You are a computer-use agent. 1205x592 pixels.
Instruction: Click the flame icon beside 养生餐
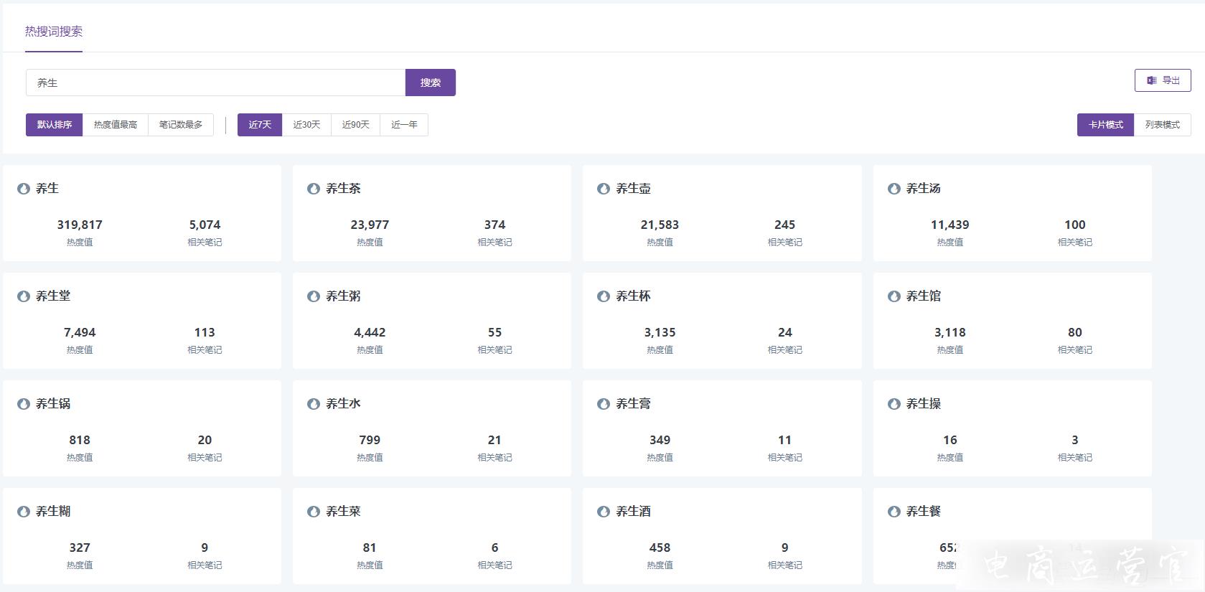tap(894, 512)
